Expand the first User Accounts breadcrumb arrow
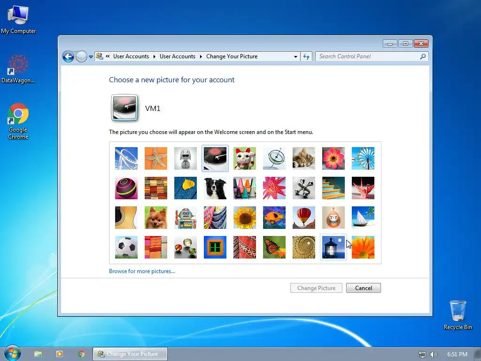 pos(154,56)
